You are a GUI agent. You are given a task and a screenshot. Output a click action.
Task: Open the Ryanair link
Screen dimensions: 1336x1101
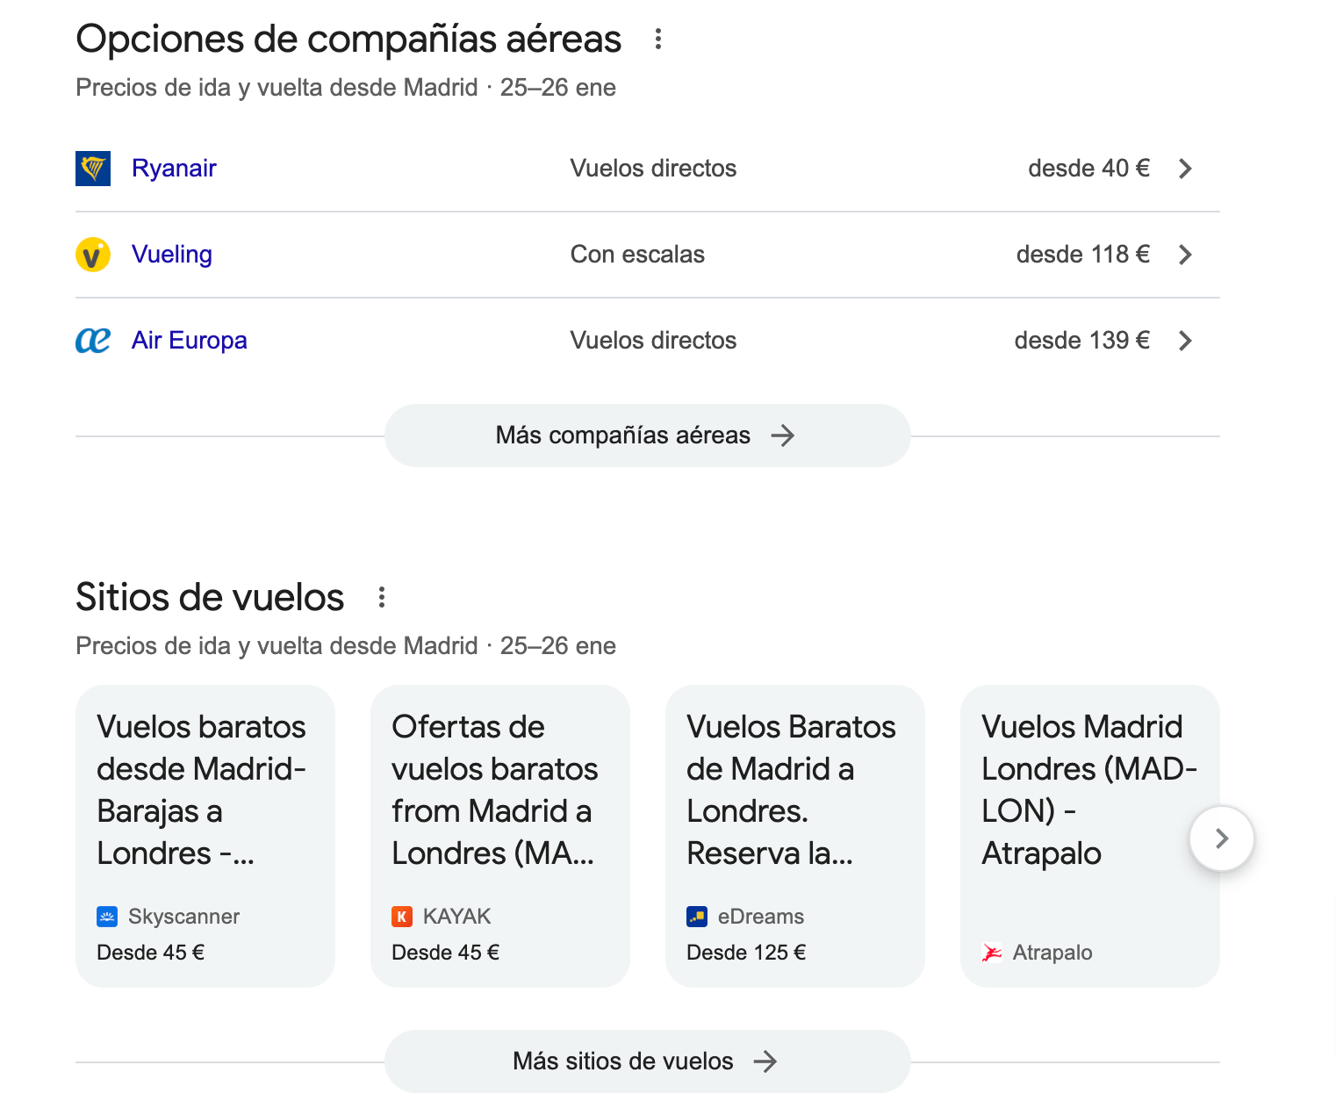coord(174,169)
